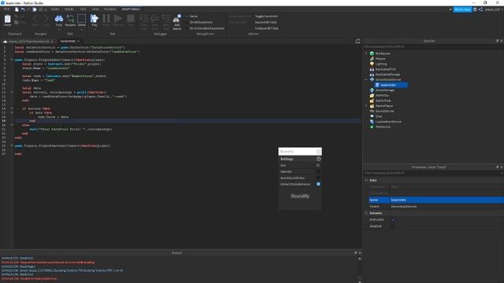Screen dimensions: 504x283
Task: Select On Unhandled Exceptions option
Action: [x=207, y=28]
